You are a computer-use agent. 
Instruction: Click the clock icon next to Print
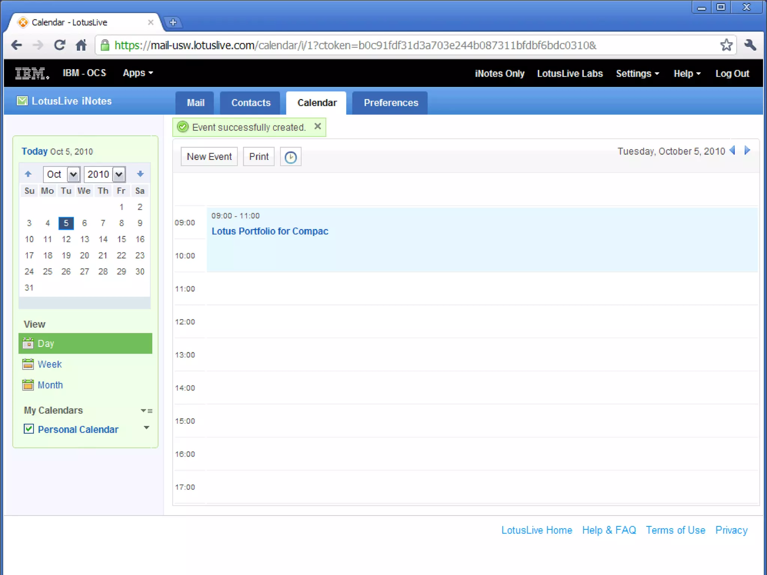click(x=290, y=157)
